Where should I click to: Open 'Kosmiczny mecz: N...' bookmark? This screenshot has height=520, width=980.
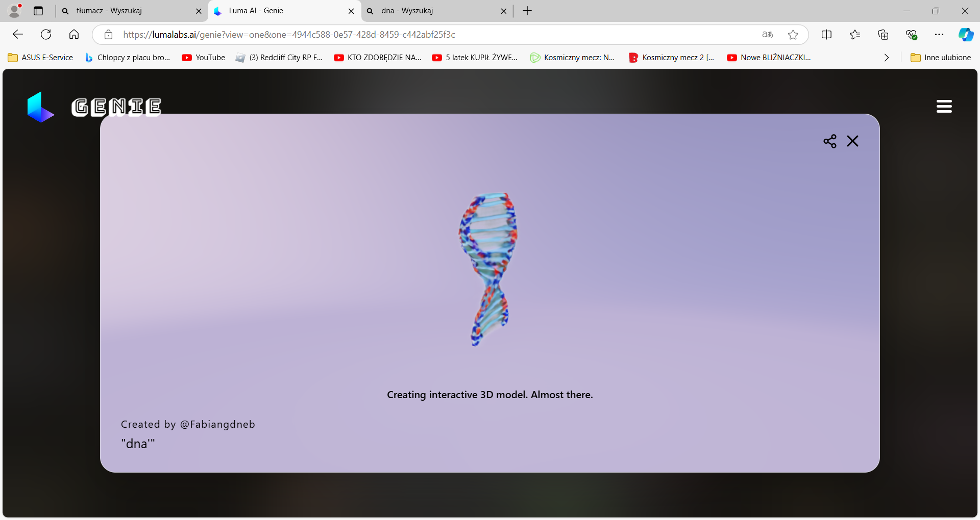[573, 58]
